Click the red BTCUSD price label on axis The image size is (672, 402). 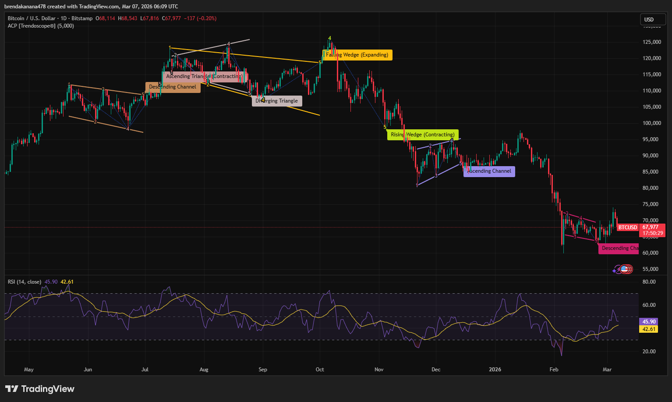tap(627, 228)
